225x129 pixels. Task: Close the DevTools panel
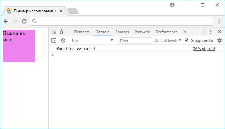point(220,32)
